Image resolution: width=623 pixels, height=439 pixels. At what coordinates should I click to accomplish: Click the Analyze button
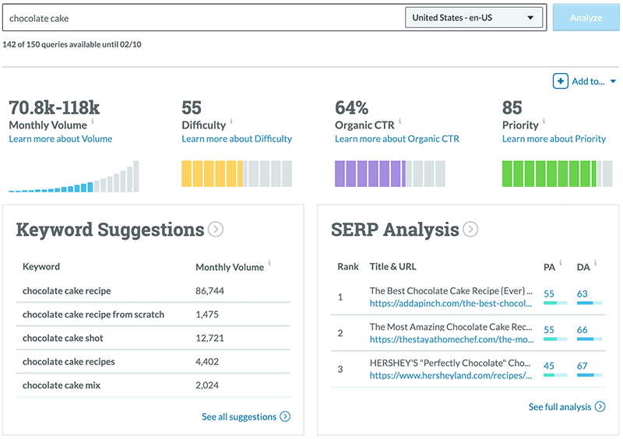click(x=586, y=17)
